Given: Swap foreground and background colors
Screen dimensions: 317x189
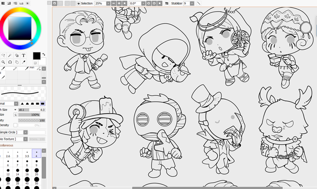Looking at the screenshot, I should [x=44, y=54].
